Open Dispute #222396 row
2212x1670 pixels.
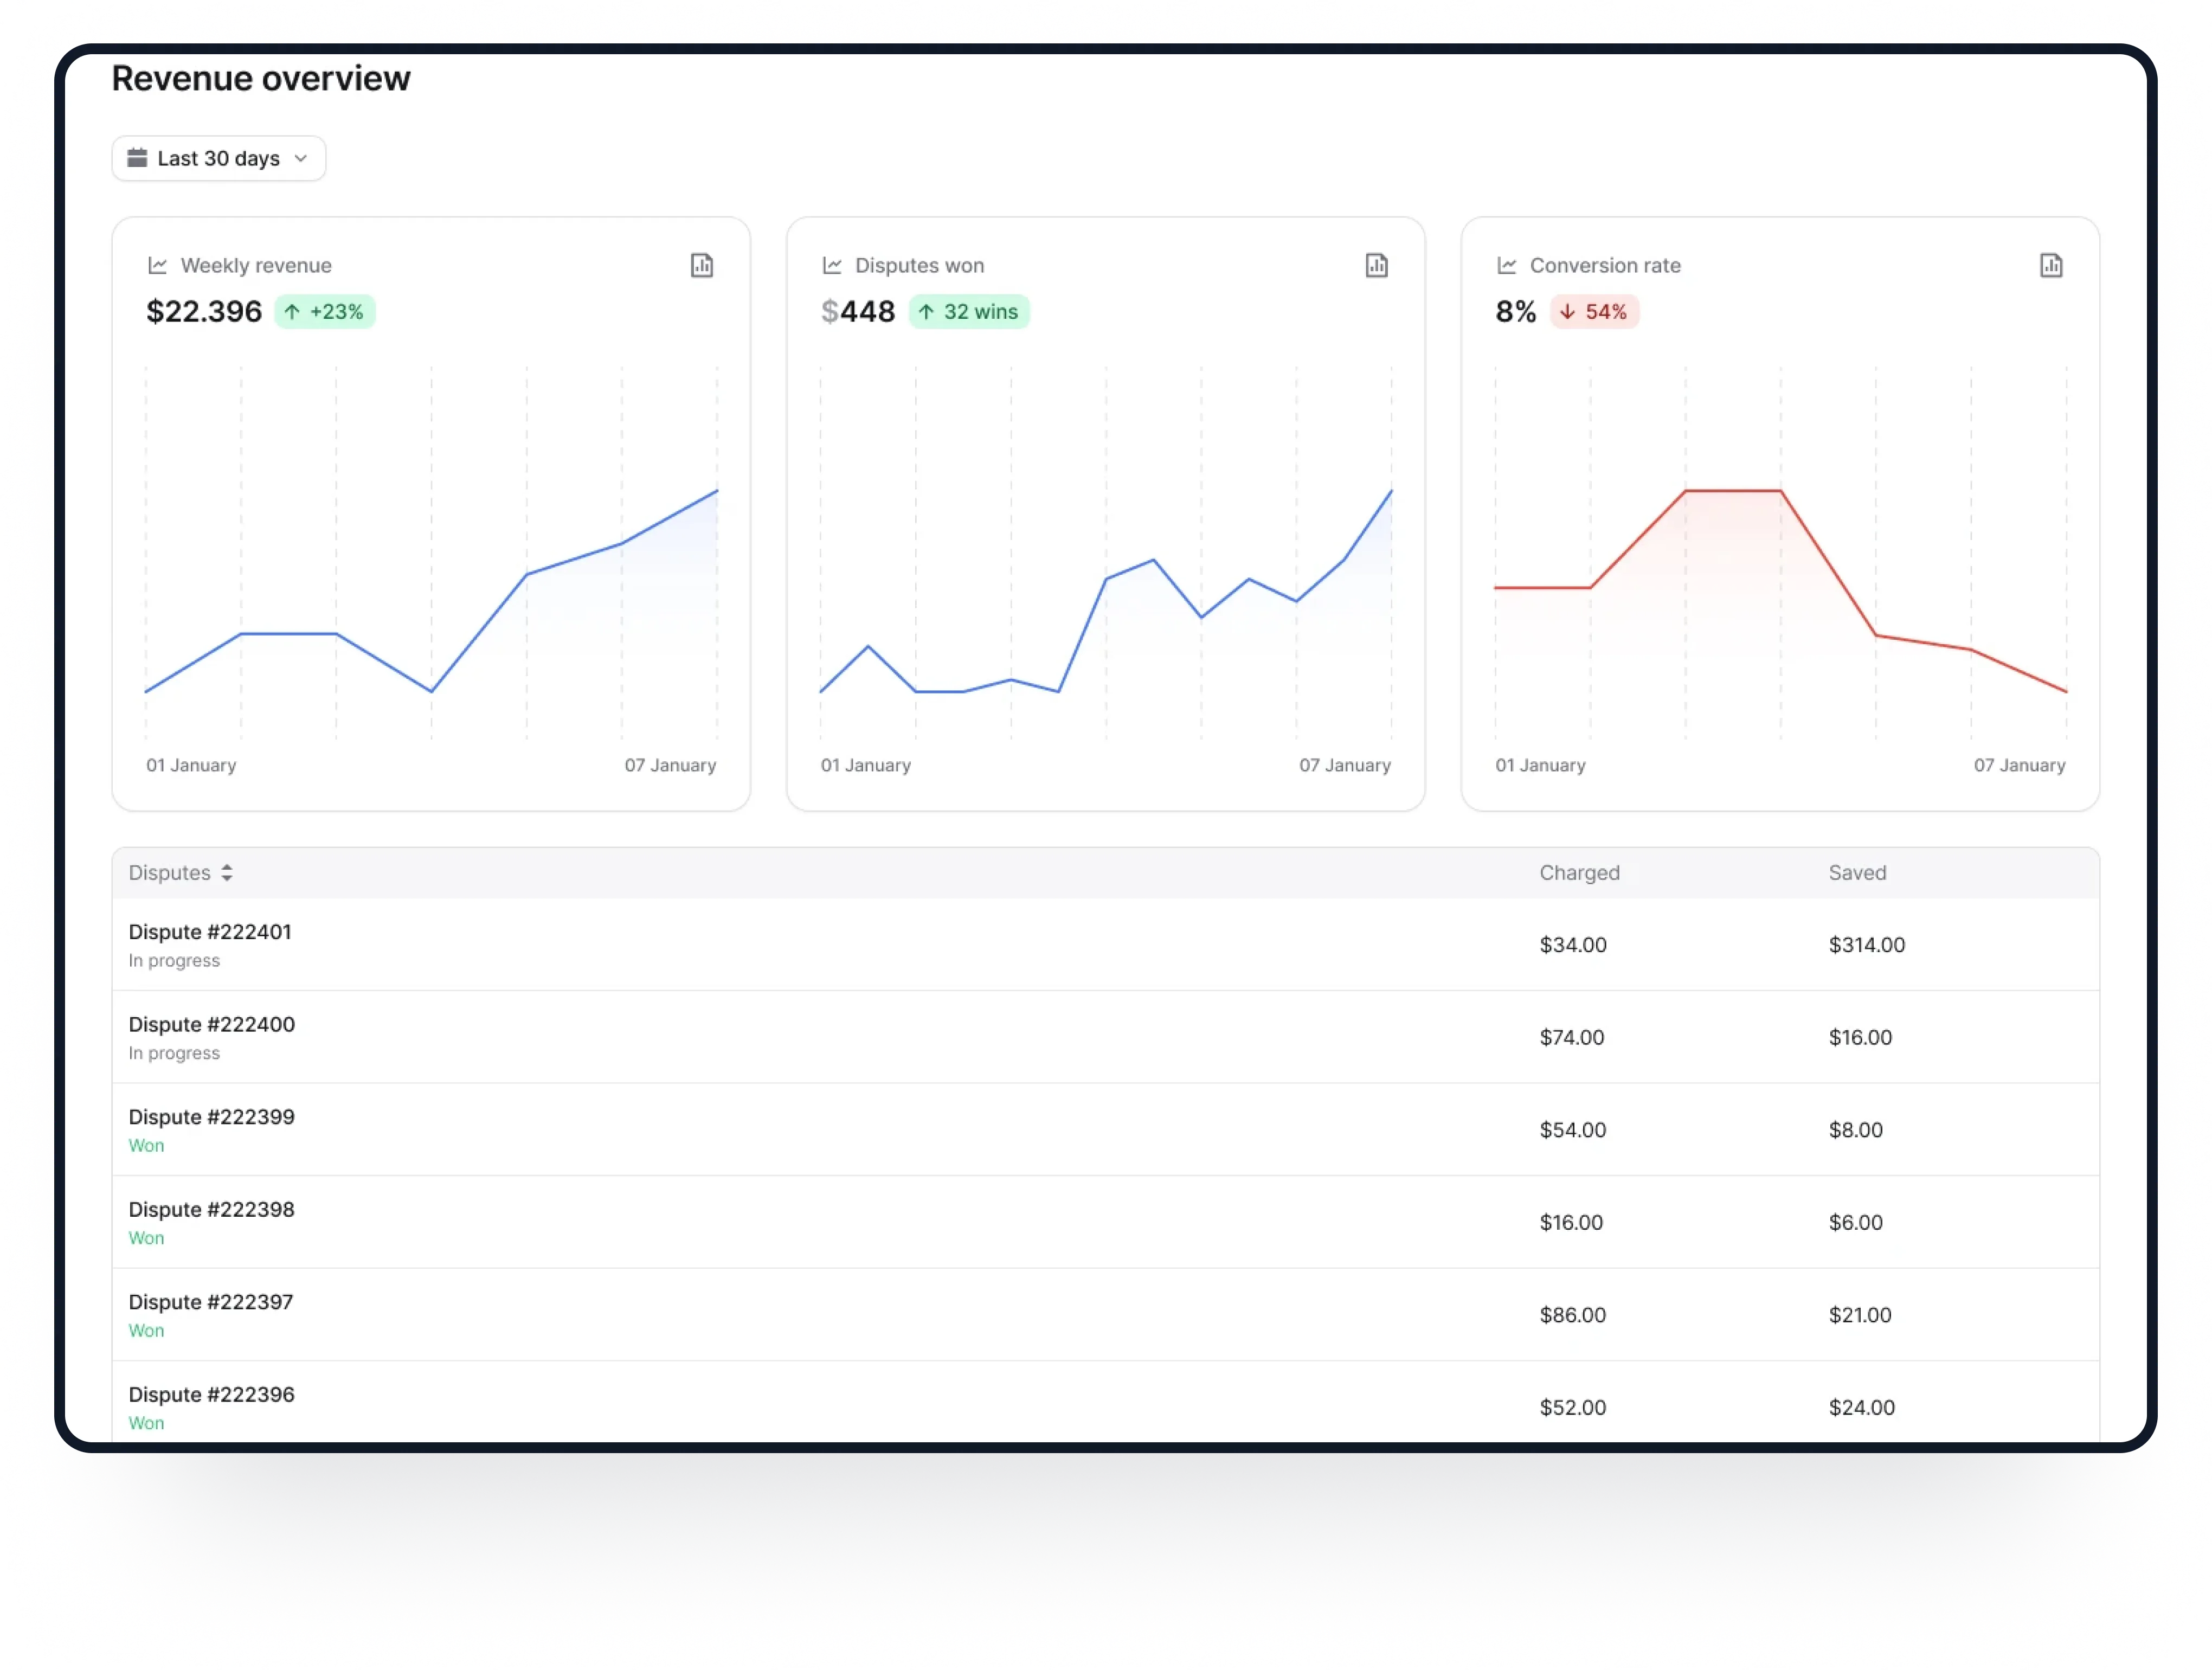click(1106, 1402)
